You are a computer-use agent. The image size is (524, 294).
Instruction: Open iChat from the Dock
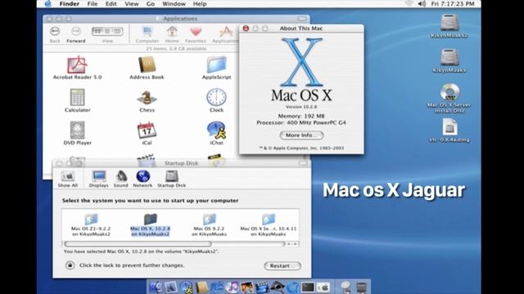click(187, 287)
